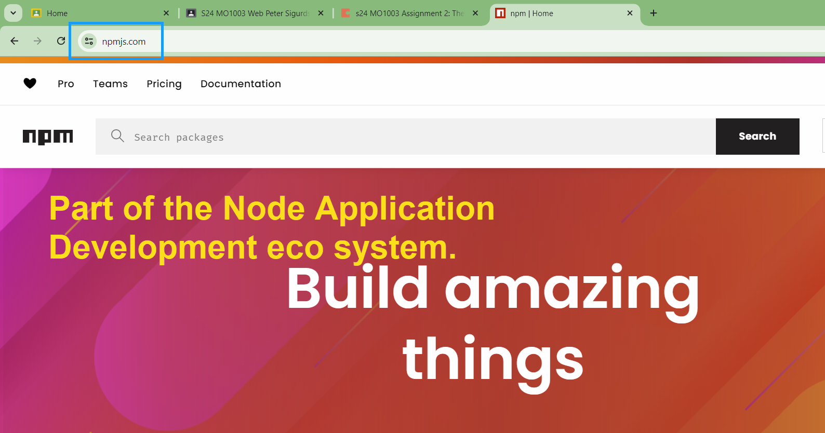Click the npm tab favicon
This screenshot has height=433, width=825.
coord(500,13)
